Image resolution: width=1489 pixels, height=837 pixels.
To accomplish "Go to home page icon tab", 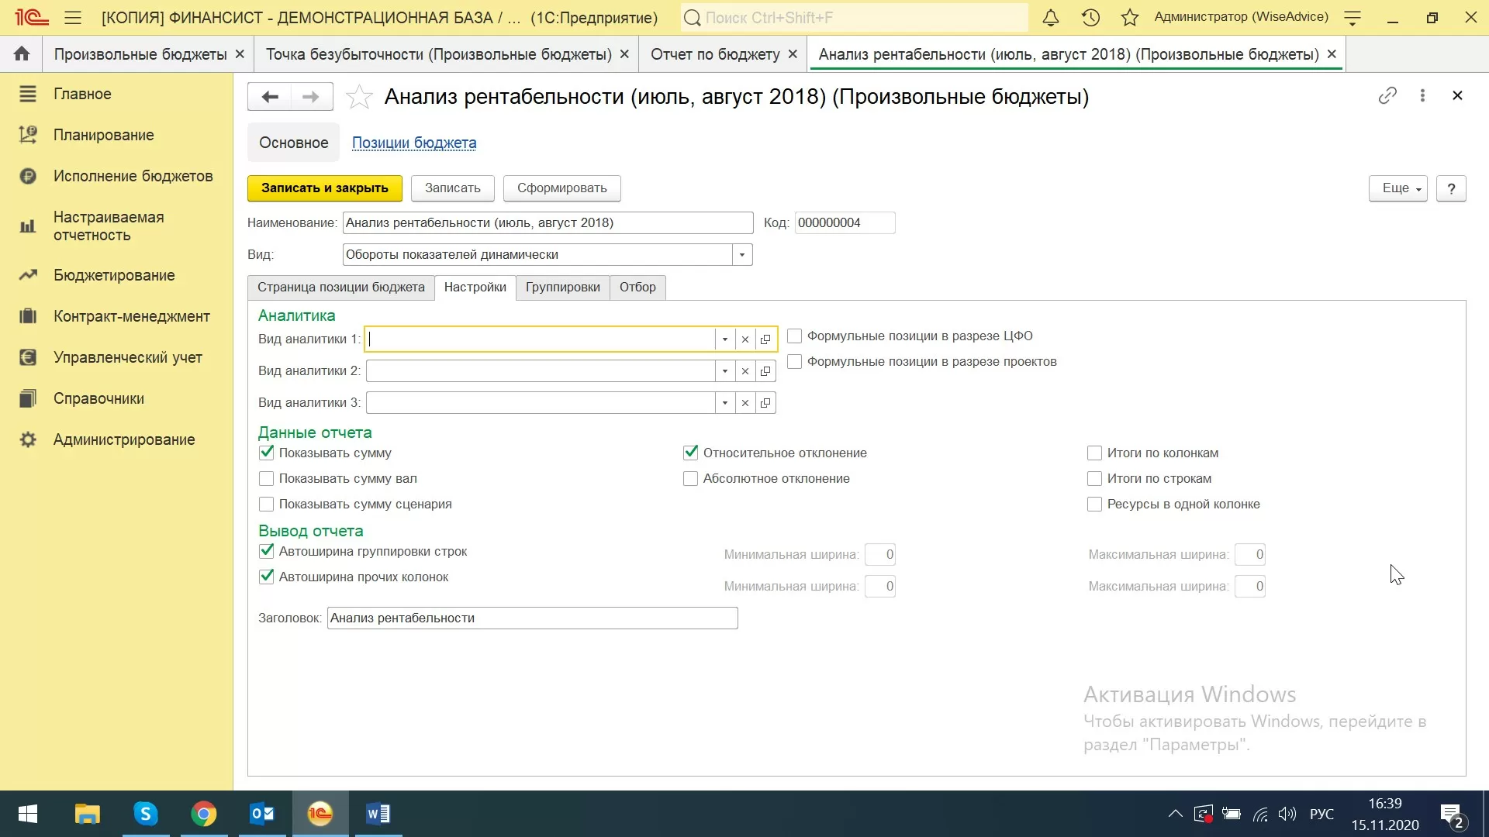I will pos(22,53).
